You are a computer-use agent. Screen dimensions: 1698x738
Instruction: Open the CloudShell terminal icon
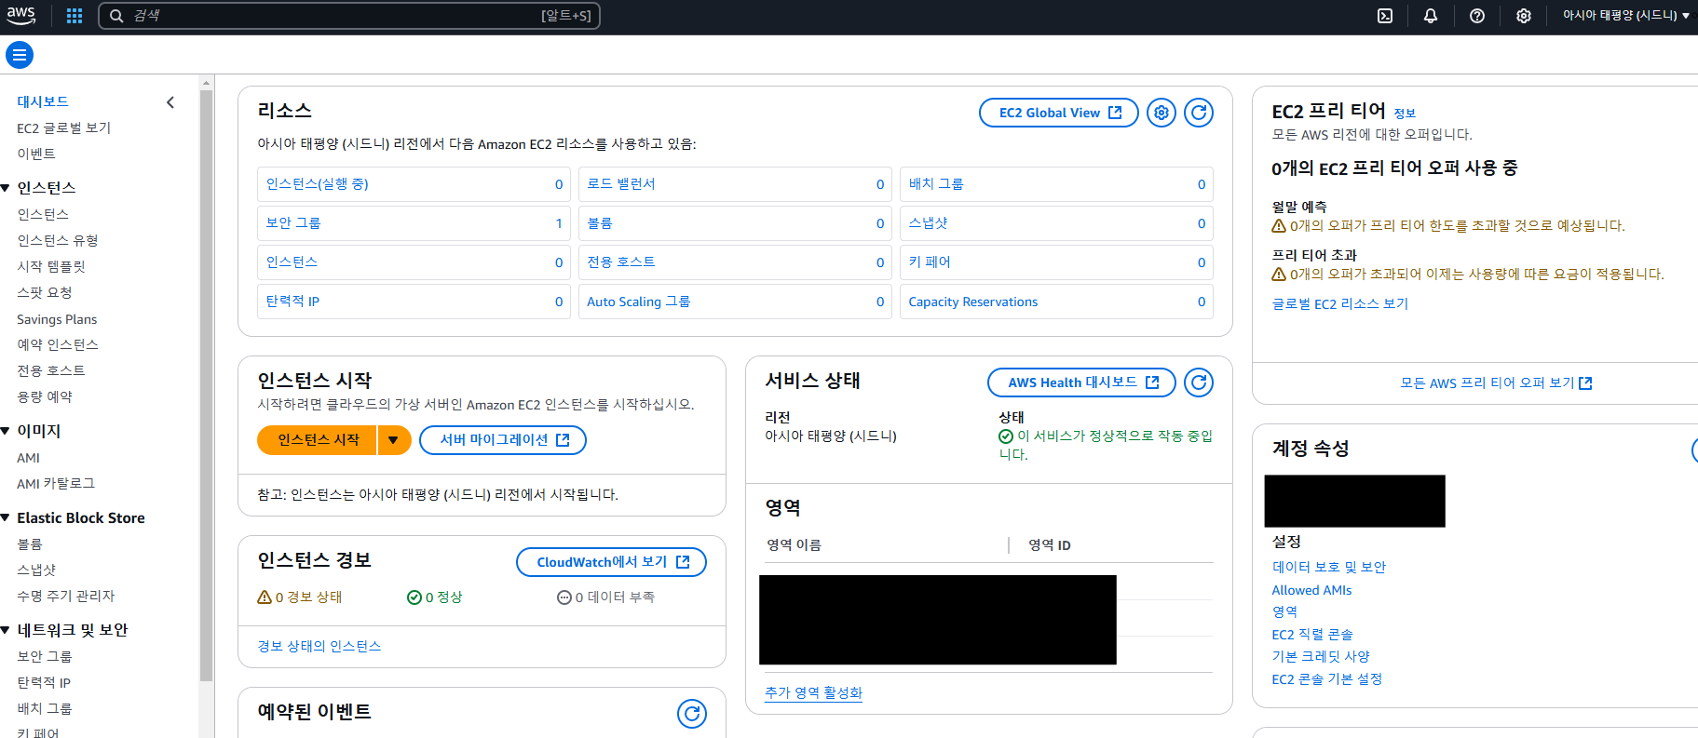click(1385, 16)
